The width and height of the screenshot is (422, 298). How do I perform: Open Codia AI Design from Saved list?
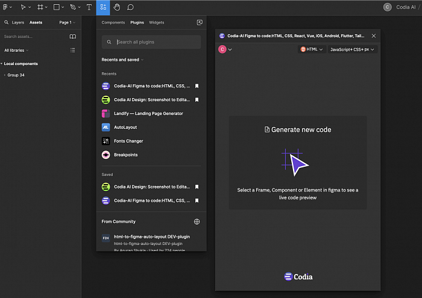tap(146, 187)
